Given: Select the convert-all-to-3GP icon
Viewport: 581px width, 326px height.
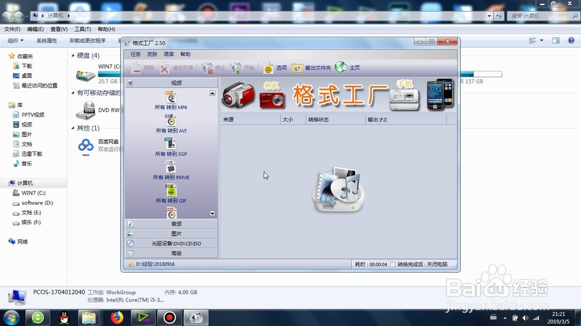Looking at the screenshot, I should pos(171,144).
